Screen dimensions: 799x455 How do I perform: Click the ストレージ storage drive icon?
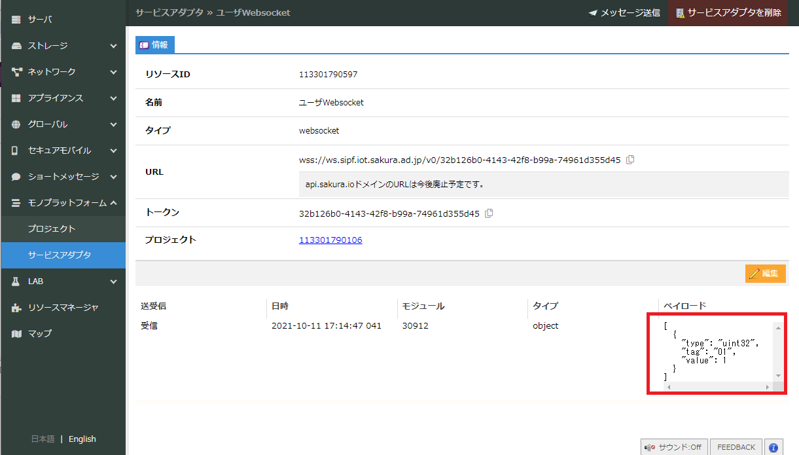coord(16,46)
